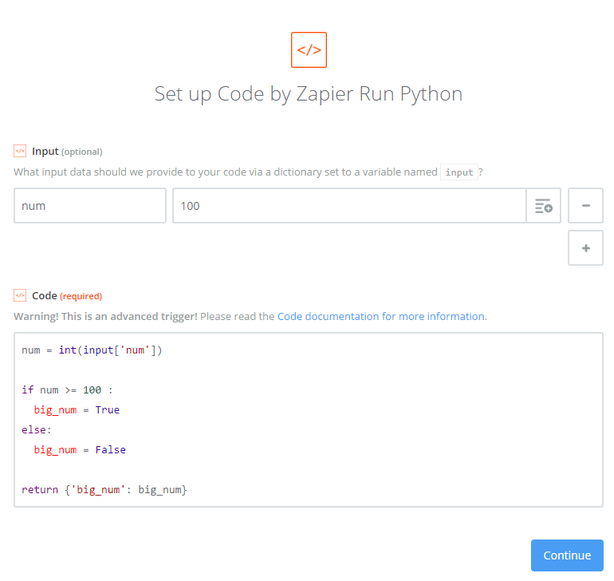Place cursor on the "else:" line
Screen dimensions: 614x581
[x=37, y=429]
